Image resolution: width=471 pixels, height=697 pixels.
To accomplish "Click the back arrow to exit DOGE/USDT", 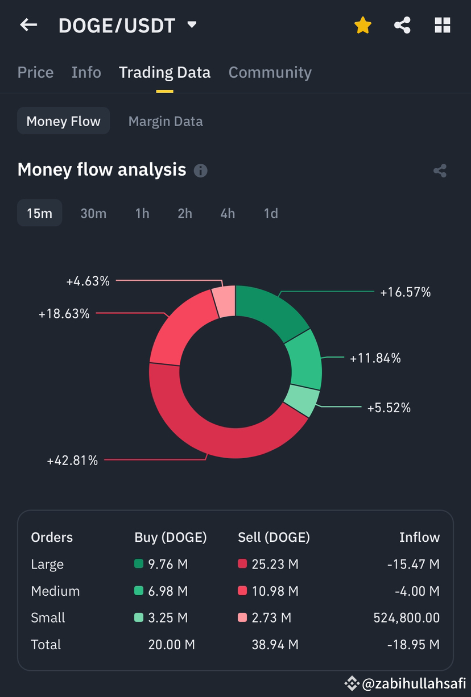I will point(28,25).
